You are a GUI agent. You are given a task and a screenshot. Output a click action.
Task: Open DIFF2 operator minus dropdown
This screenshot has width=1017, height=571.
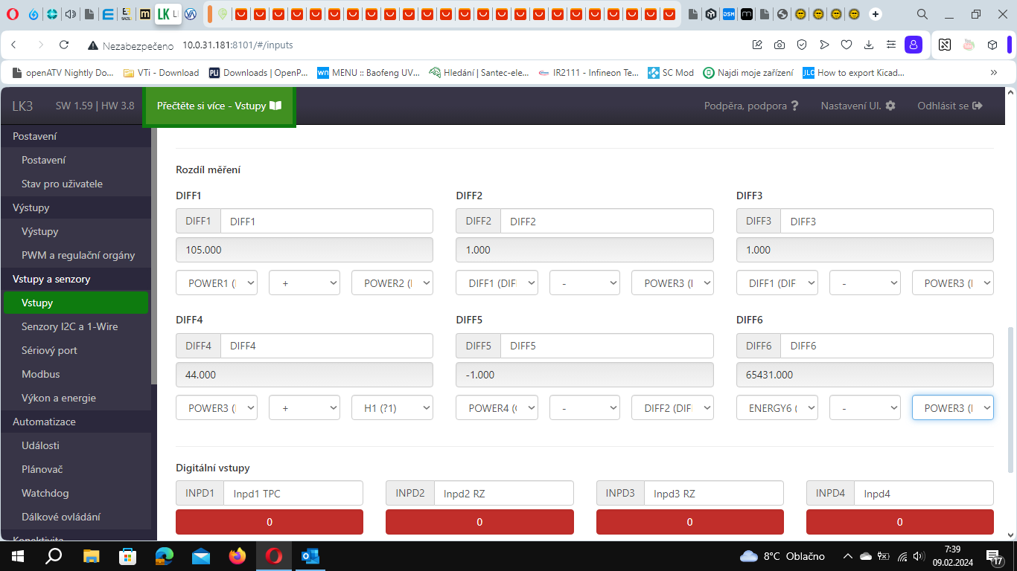pos(584,283)
